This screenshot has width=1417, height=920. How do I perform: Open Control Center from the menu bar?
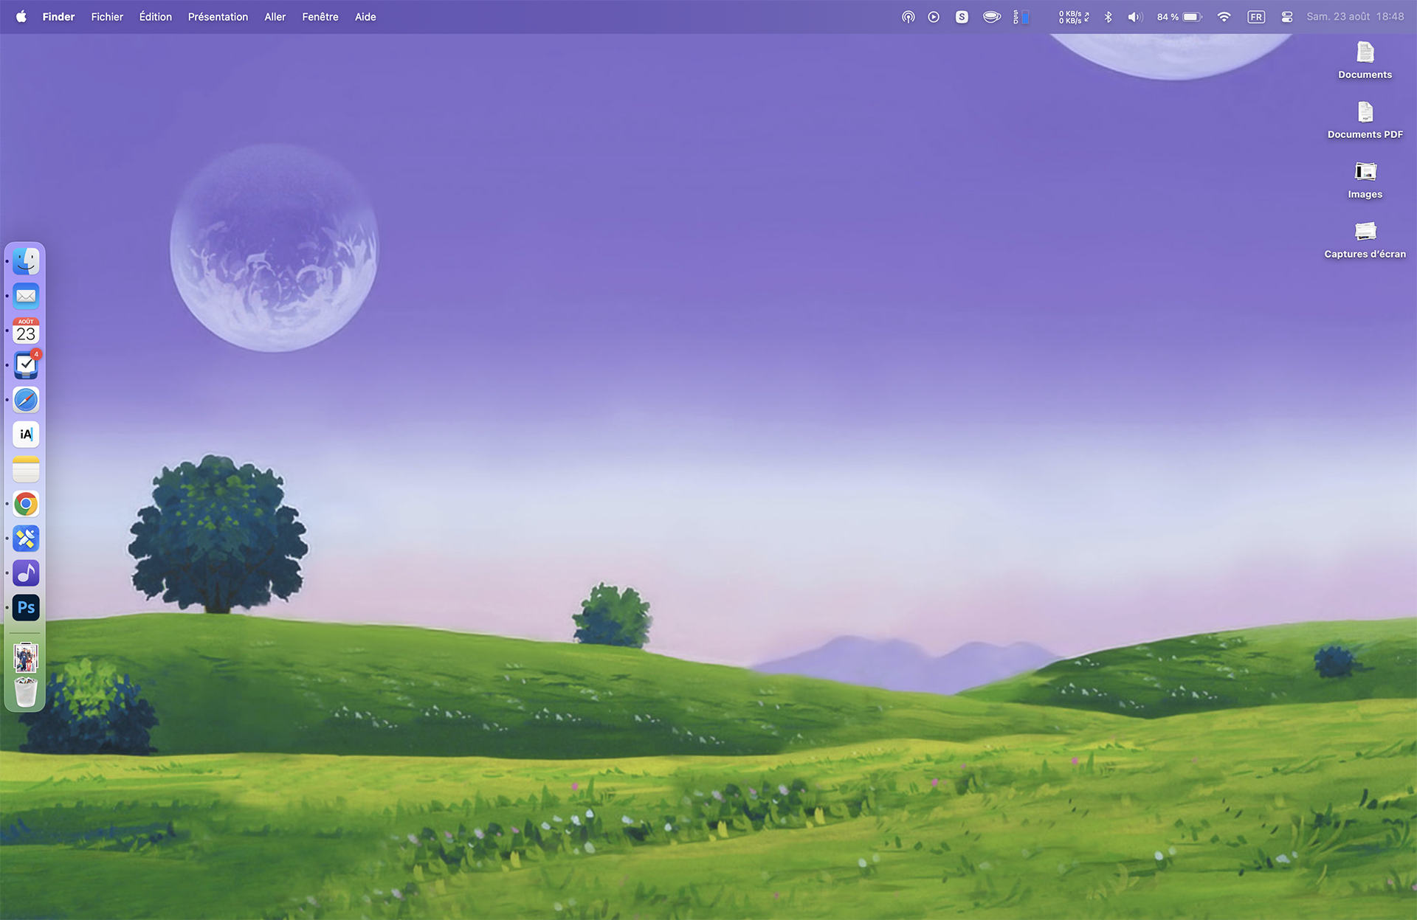(x=1287, y=16)
